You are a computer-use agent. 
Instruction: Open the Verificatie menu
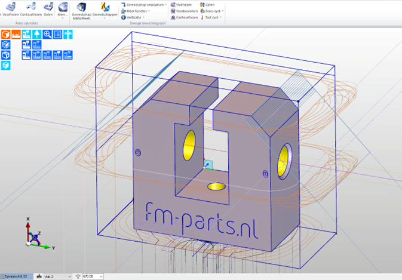(134, 17)
